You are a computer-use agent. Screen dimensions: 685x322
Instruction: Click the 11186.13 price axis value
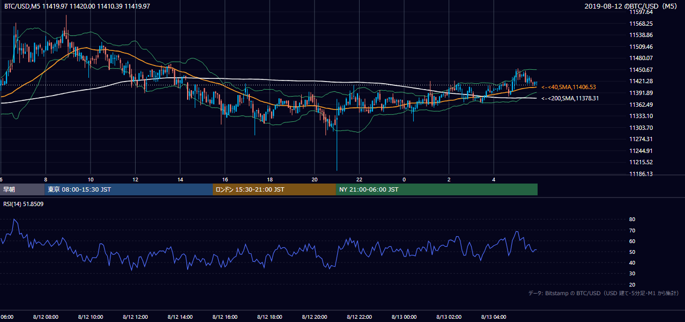(x=641, y=174)
